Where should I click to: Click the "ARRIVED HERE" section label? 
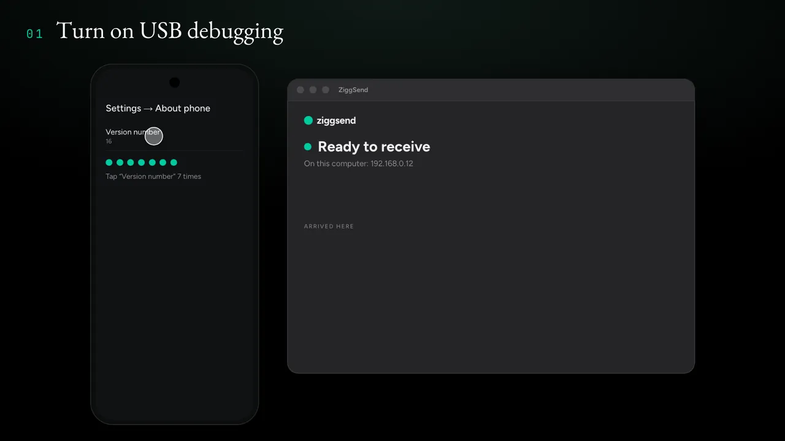click(329, 227)
